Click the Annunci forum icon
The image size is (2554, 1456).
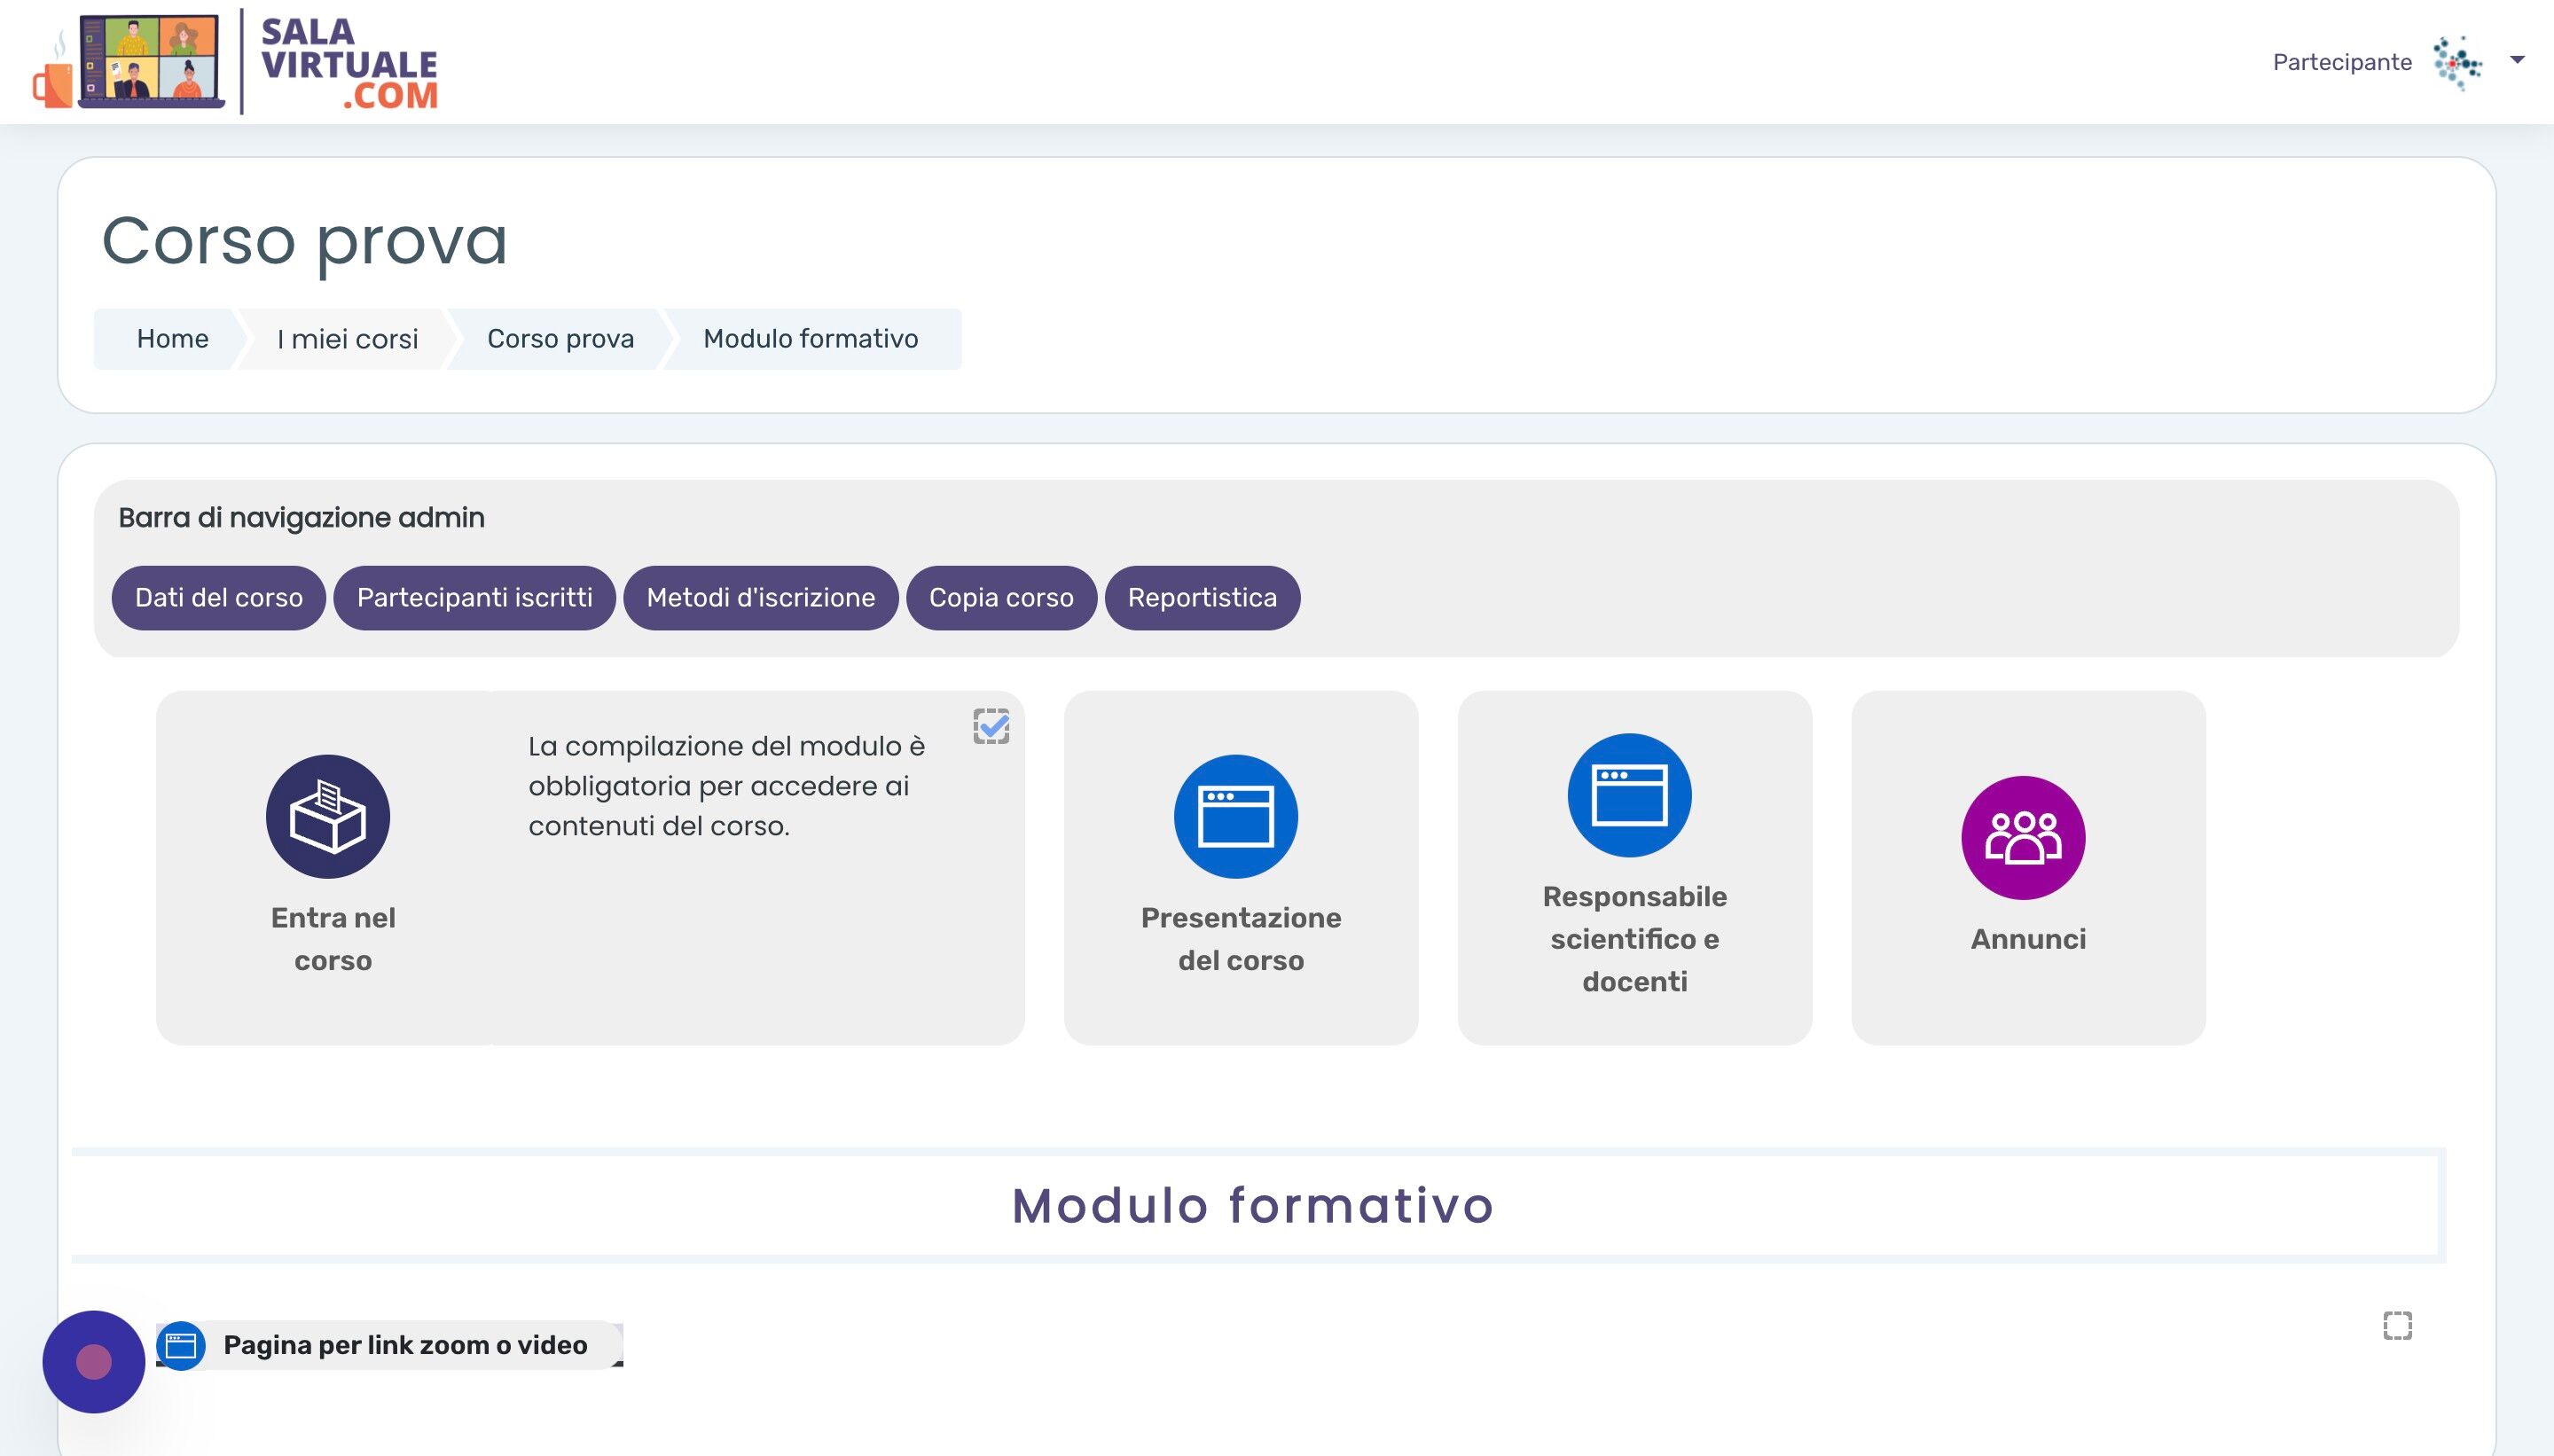click(x=2023, y=837)
